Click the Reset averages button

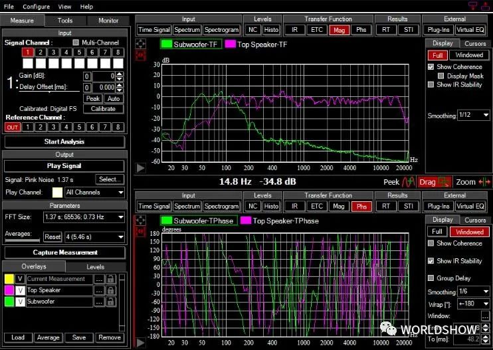click(x=52, y=237)
